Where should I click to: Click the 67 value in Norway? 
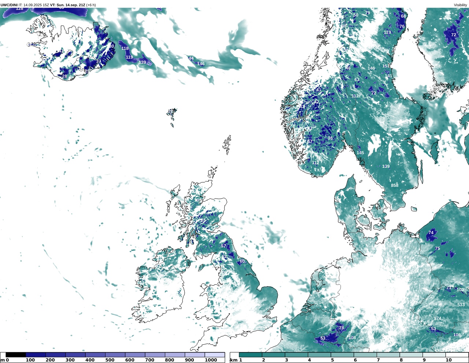coord(310,141)
